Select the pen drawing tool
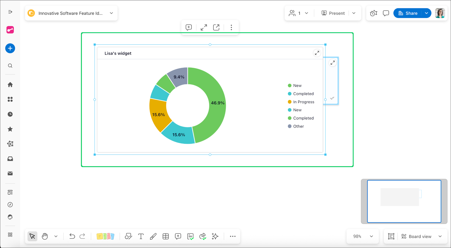The height and width of the screenshot is (248, 451). click(x=153, y=236)
